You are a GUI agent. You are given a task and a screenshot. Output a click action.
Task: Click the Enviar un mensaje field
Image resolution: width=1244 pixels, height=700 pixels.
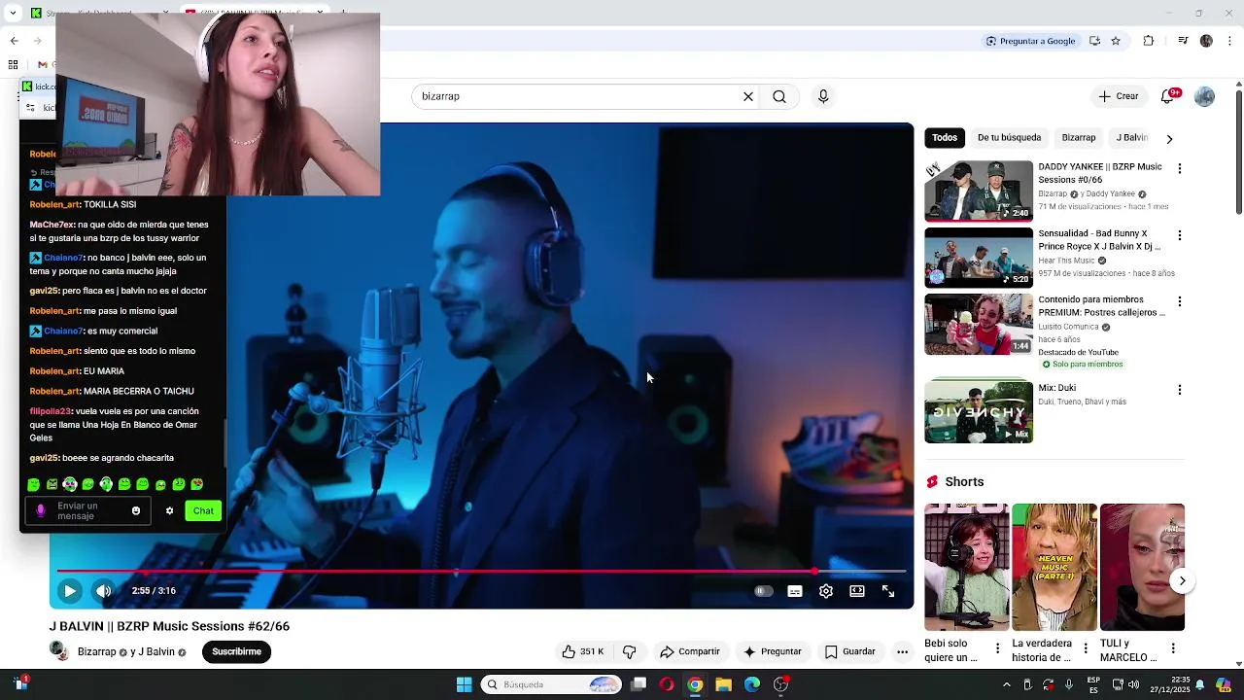[x=87, y=510]
